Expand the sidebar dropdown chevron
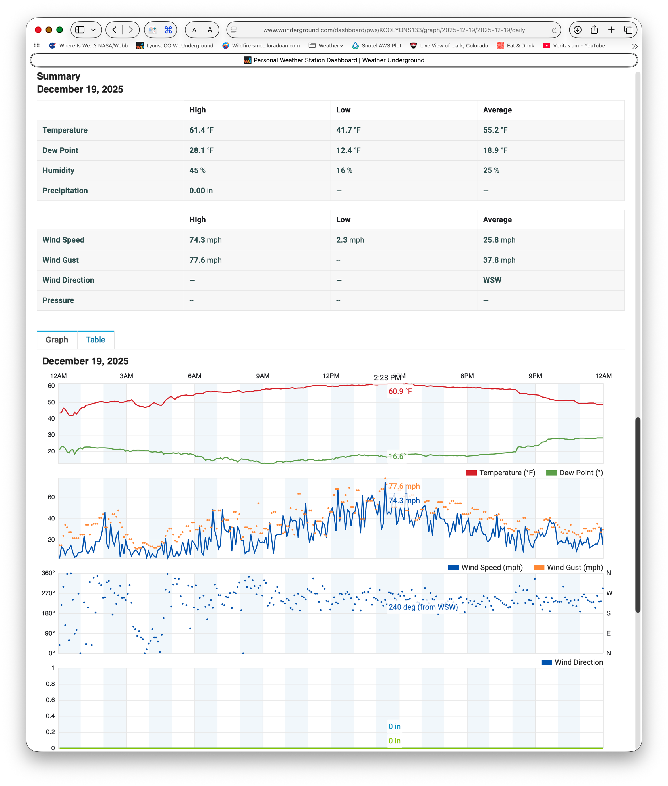Screen dimensions: 668x786 coord(93,30)
